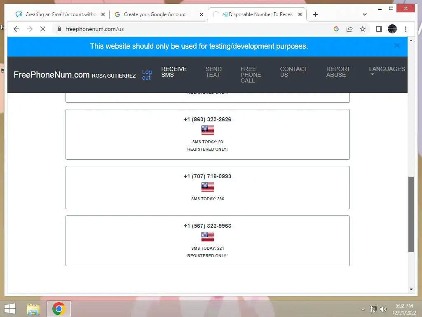
Task: Expand the tab search chevron
Action: tap(365, 14)
